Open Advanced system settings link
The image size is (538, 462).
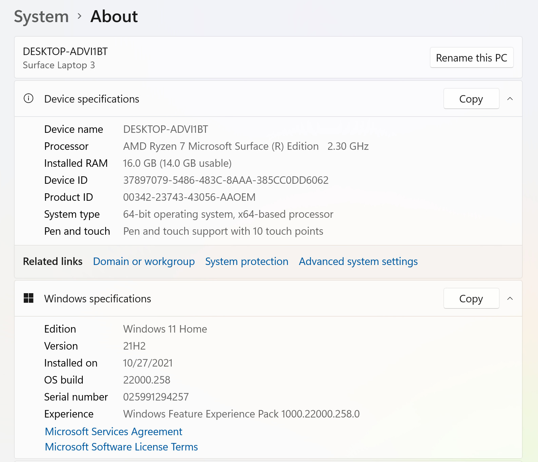point(358,262)
